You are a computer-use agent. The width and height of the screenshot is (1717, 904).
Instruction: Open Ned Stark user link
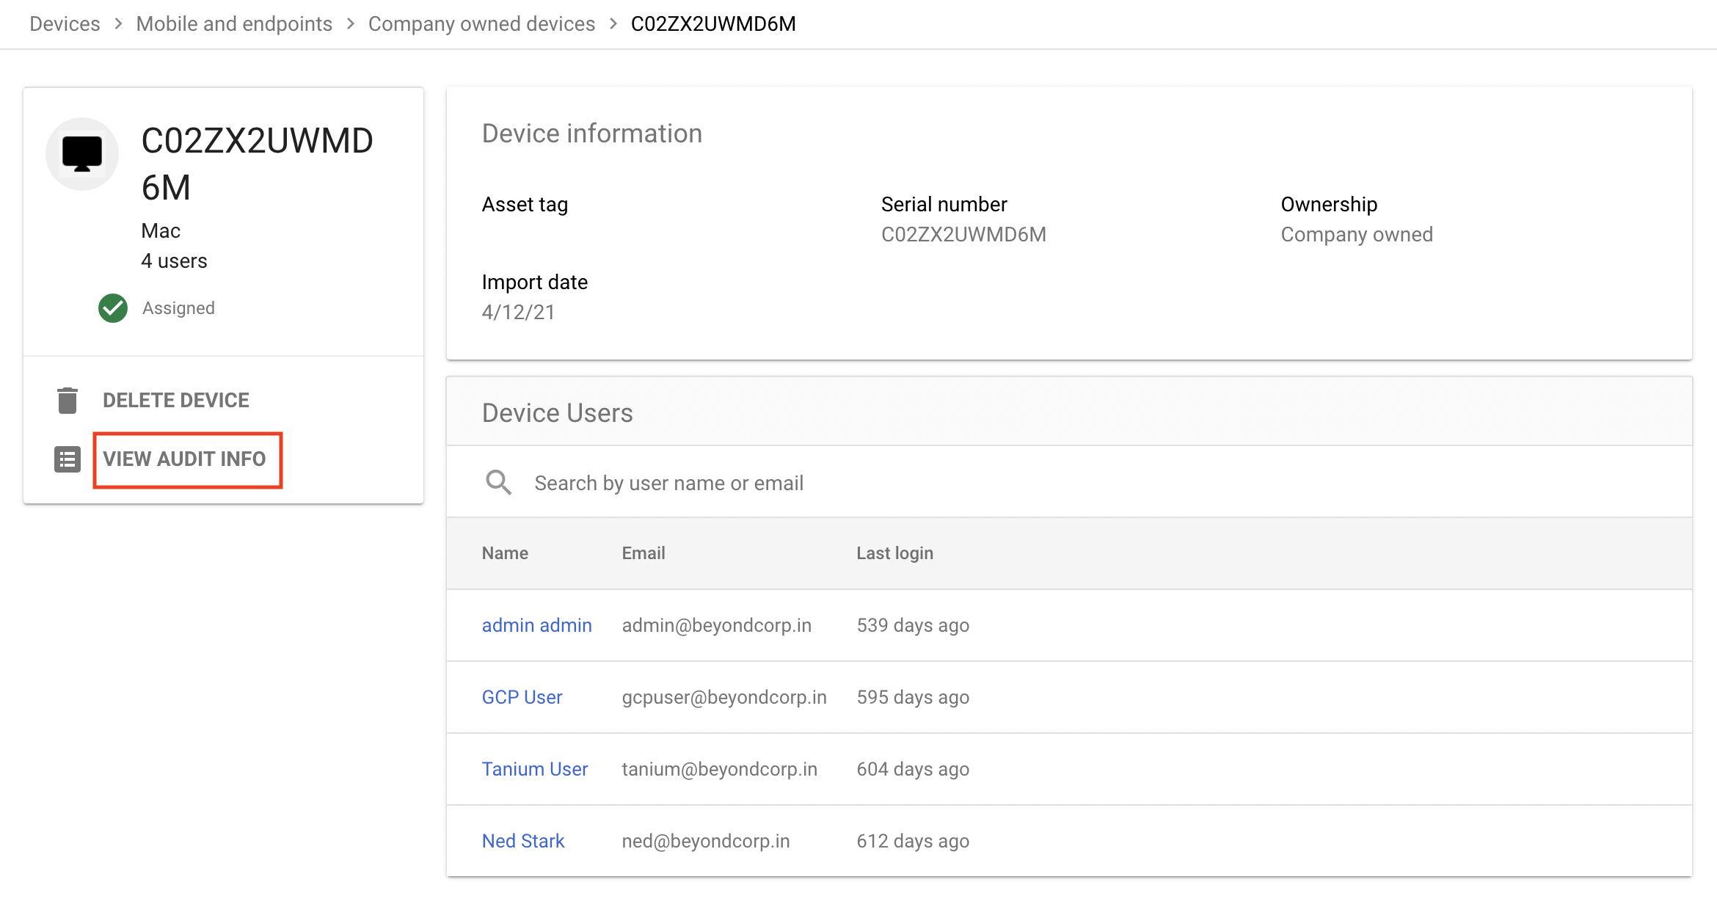tap(522, 841)
